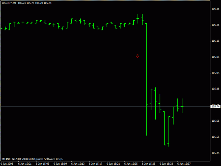Click the 6 Jun 15:33 time label
Viewport: 221px width, 166px height.
(x=166, y=164)
